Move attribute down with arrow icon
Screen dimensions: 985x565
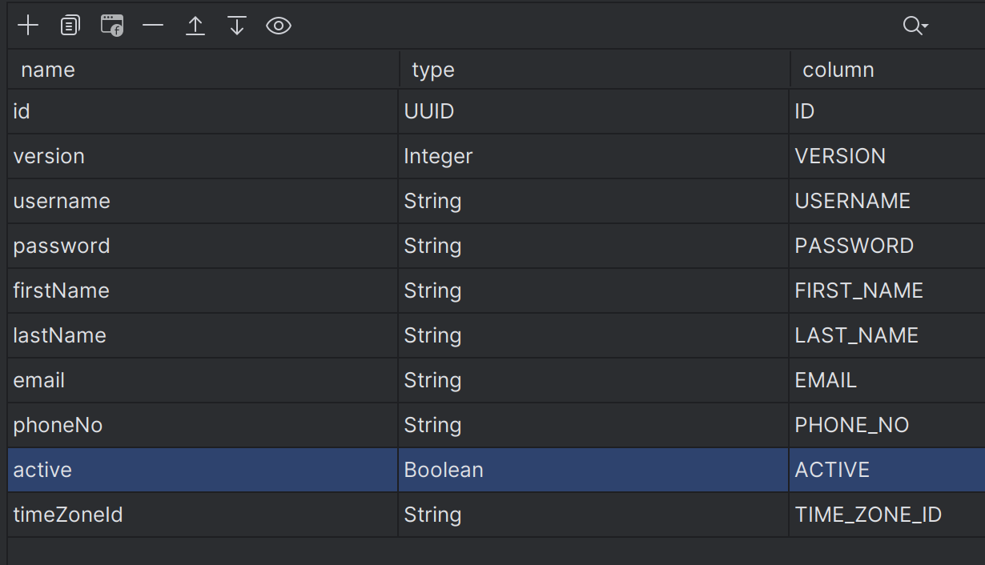tap(237, 26)
